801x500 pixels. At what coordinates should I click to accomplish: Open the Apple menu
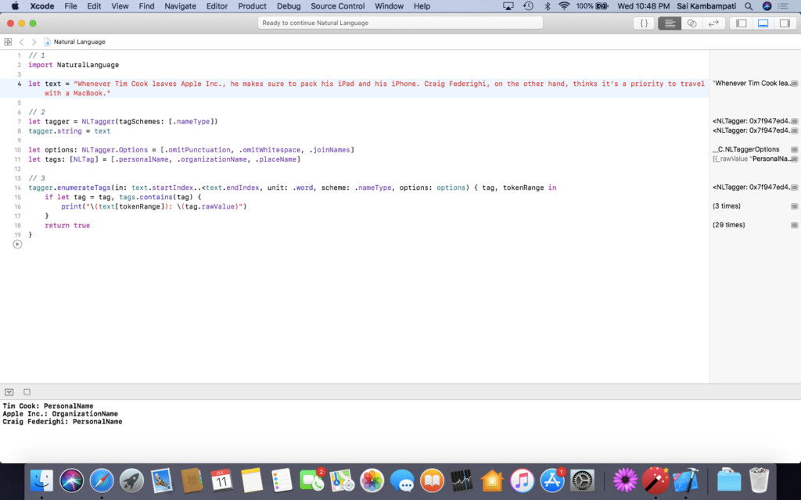click(15, 6)
